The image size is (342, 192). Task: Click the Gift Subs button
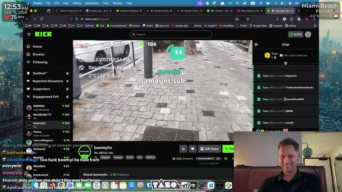[209, 149]
